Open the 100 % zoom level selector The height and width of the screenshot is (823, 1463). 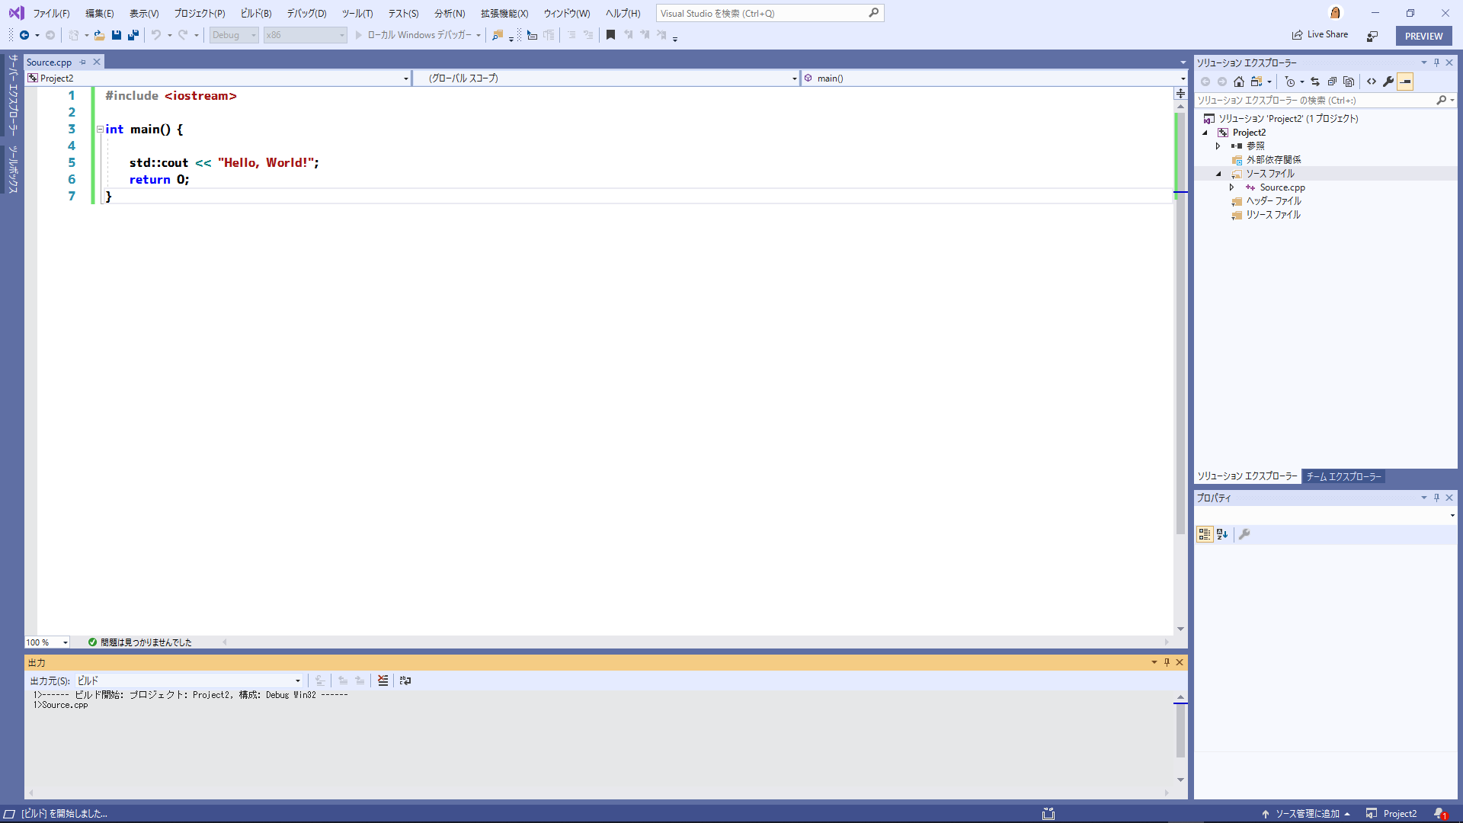pos(47,642)
